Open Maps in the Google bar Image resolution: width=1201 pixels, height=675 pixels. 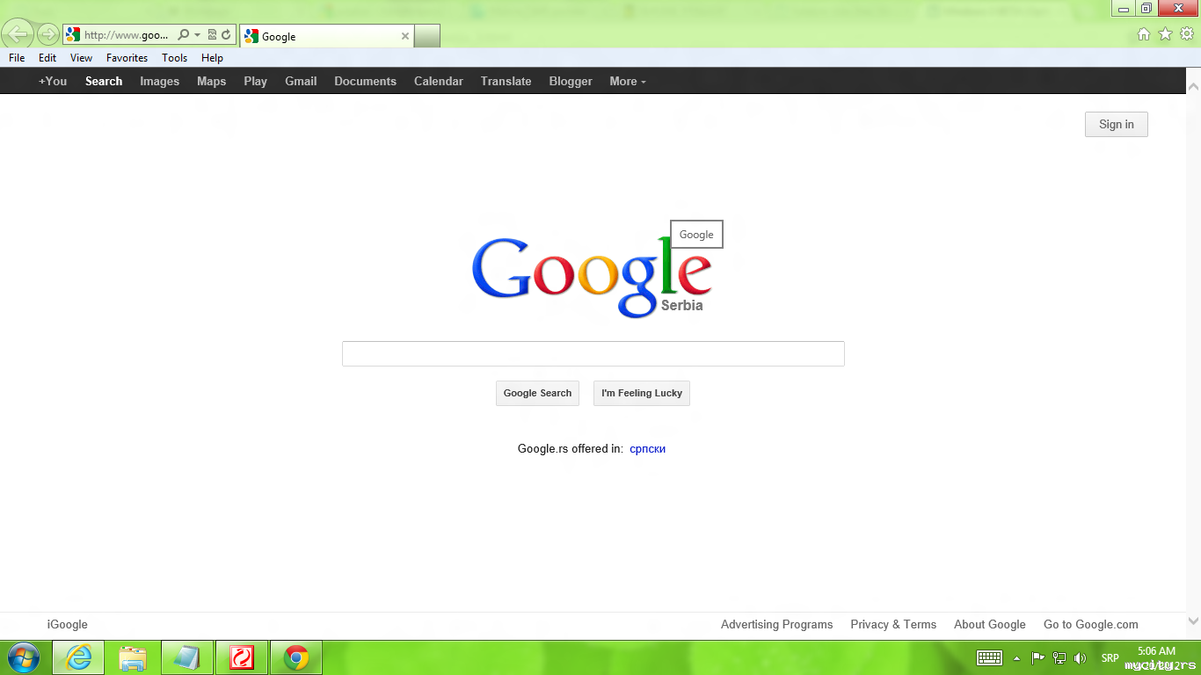point(211,81)
